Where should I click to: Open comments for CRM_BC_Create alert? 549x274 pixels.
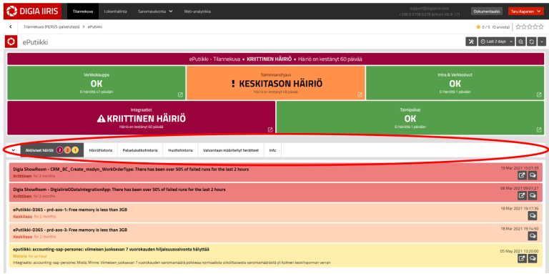tap(533, 175)
